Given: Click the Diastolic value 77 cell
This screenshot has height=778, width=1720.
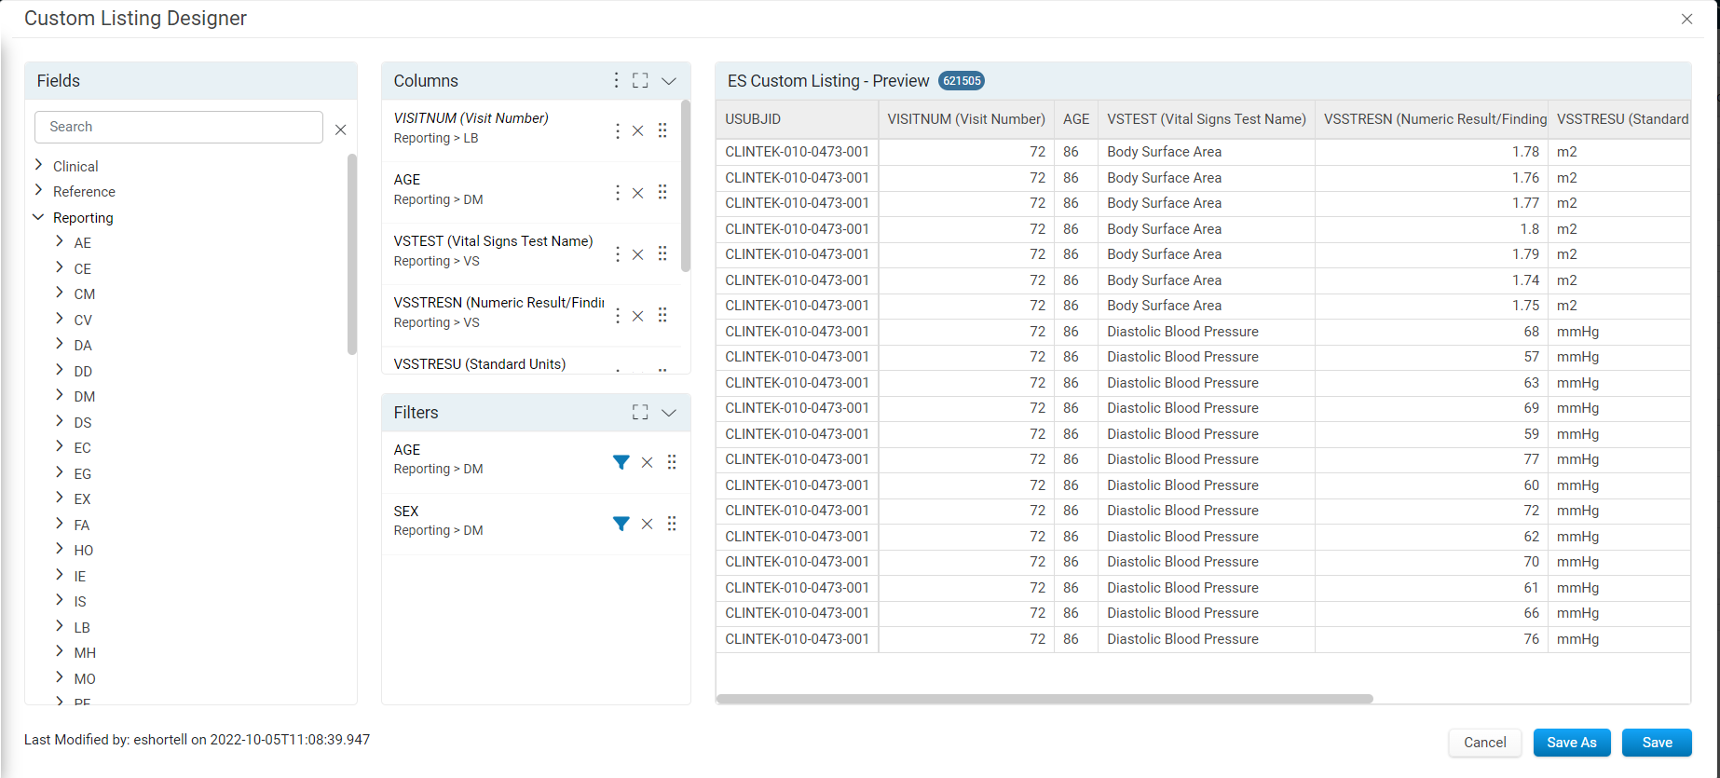Looking at the screenshot, I should 1431,459.
